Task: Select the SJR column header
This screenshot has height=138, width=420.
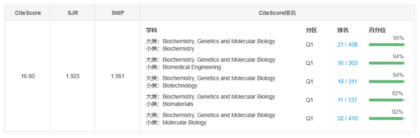Action: pos(73,13)
